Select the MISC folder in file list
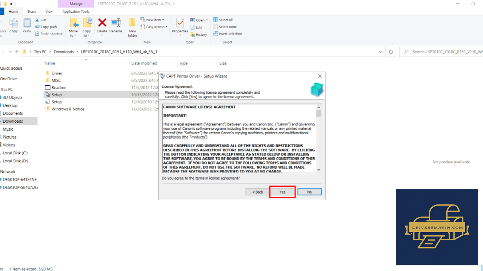 pyautogui.click(x=56, y=81)
